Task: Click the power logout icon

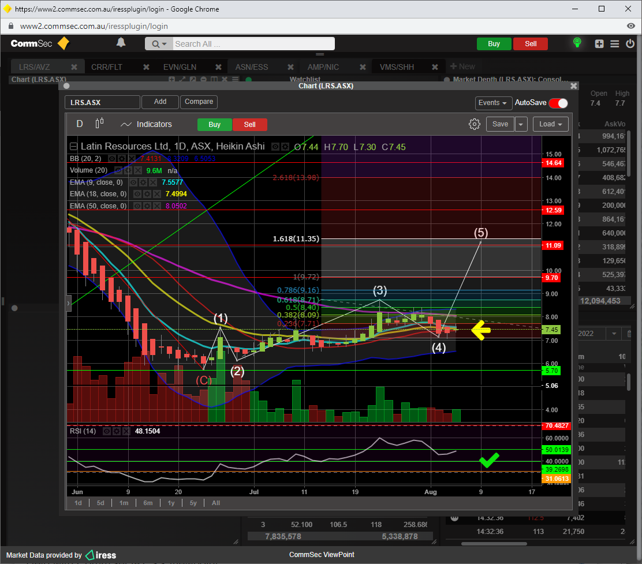Action: pyautogui.click(x=630, y=43)
